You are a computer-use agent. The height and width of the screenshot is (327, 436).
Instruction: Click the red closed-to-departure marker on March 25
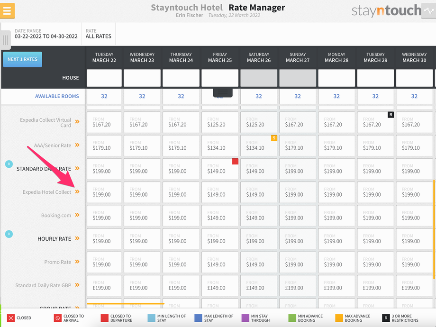point(235,161)
